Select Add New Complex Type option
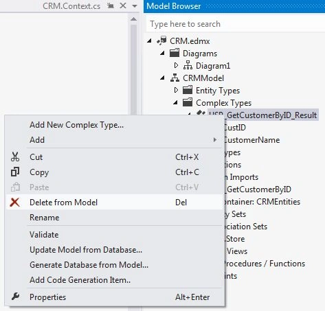Image resolution: width=325 pixels, height=311 pixels. click(76, 125)
